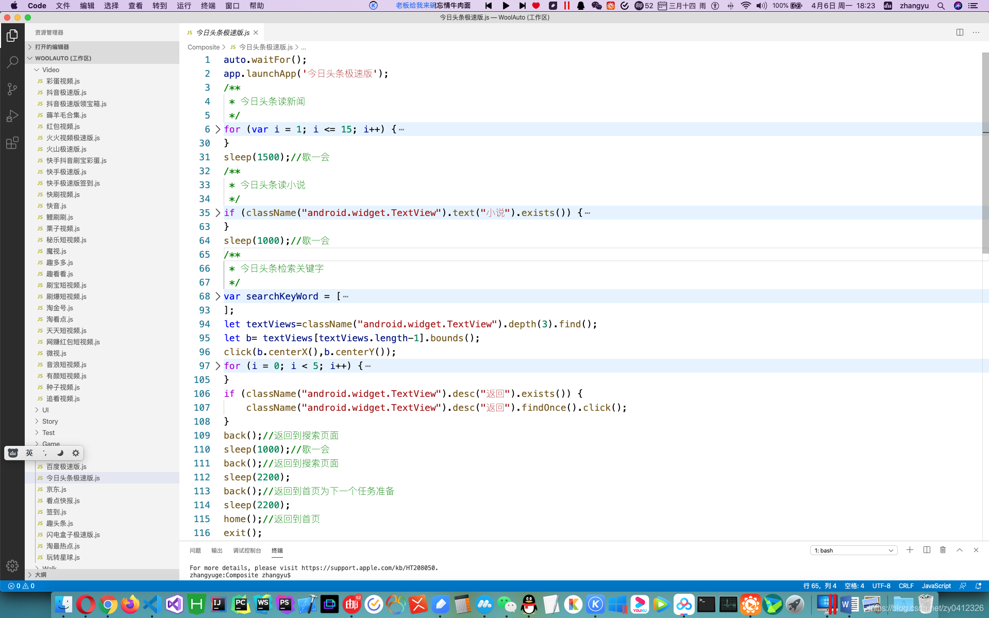The height and width of the screenshot is (618, 989).
Task: Open the terminal shell dropdown '1: bash'
Action: pos(853,550)
